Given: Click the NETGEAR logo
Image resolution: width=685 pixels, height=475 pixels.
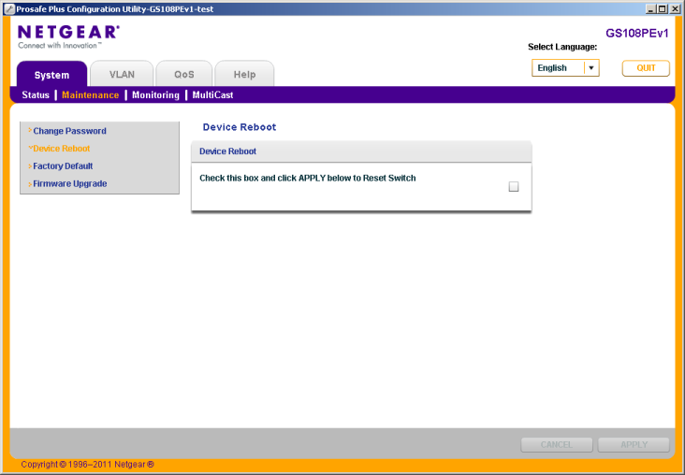Looking at the screenshot, I should tap(68, 36).
